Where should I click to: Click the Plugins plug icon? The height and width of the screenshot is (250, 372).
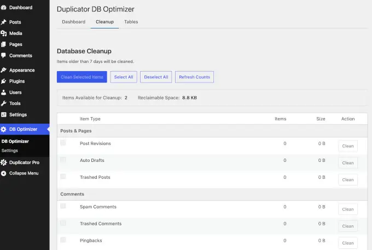click(x=3, y=81)
